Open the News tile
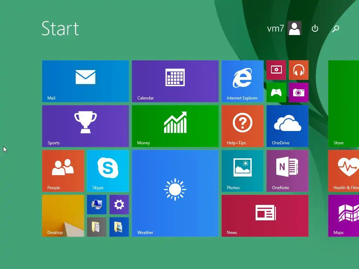359x269 pixels. click(x=265, y=216)
